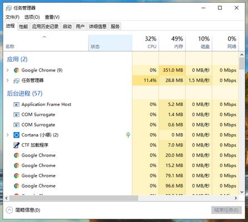
Task: Select the Application Frame Host row
Action: [x=121, y=104]
